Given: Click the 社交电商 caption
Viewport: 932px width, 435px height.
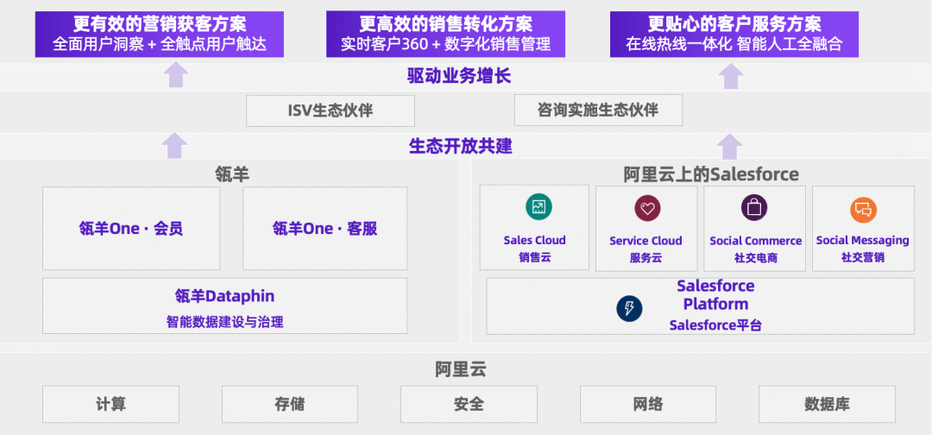Looking at the screenshot, I should tap(755, 258).
